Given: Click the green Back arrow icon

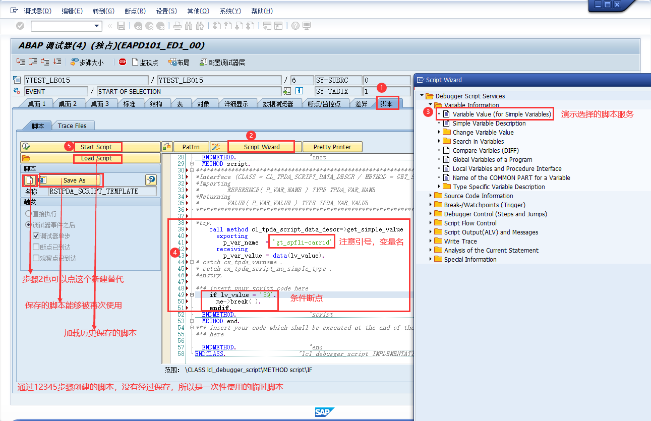Looking at the screenshot, I should click(x=138, y=26).
